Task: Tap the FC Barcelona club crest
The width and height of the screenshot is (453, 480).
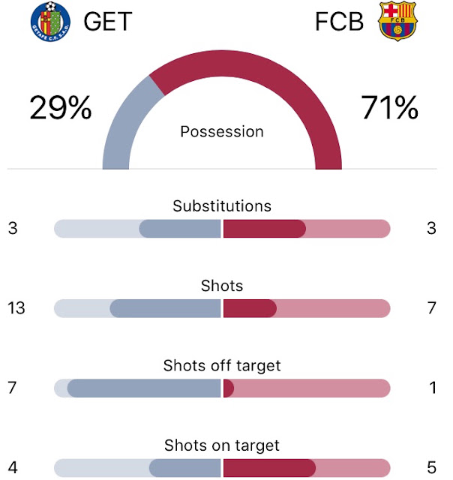Action: pos(397,22)
